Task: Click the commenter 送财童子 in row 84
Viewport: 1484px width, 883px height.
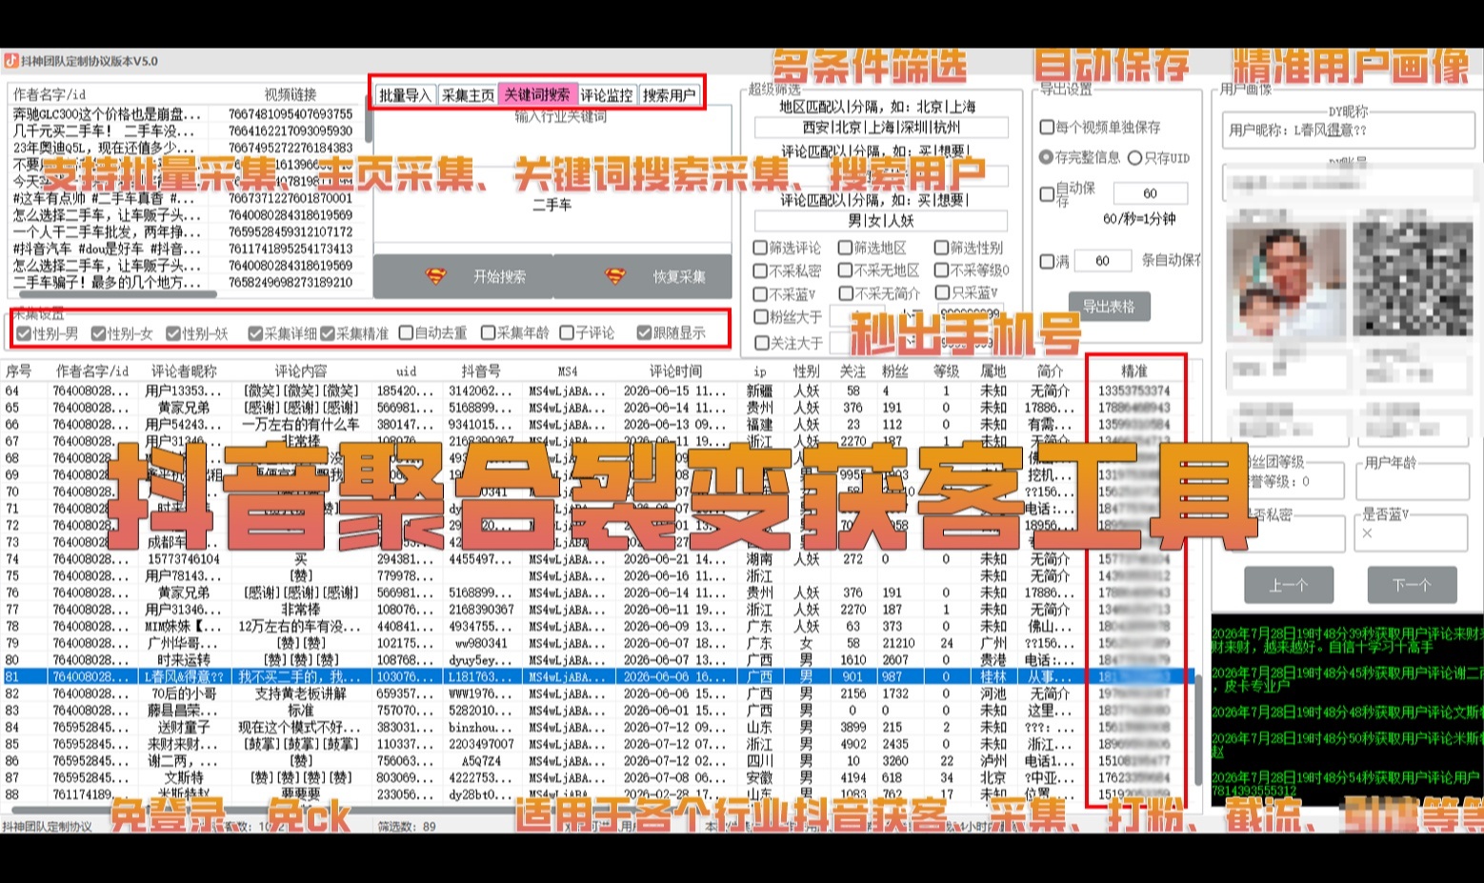Action: click(183, 728)
